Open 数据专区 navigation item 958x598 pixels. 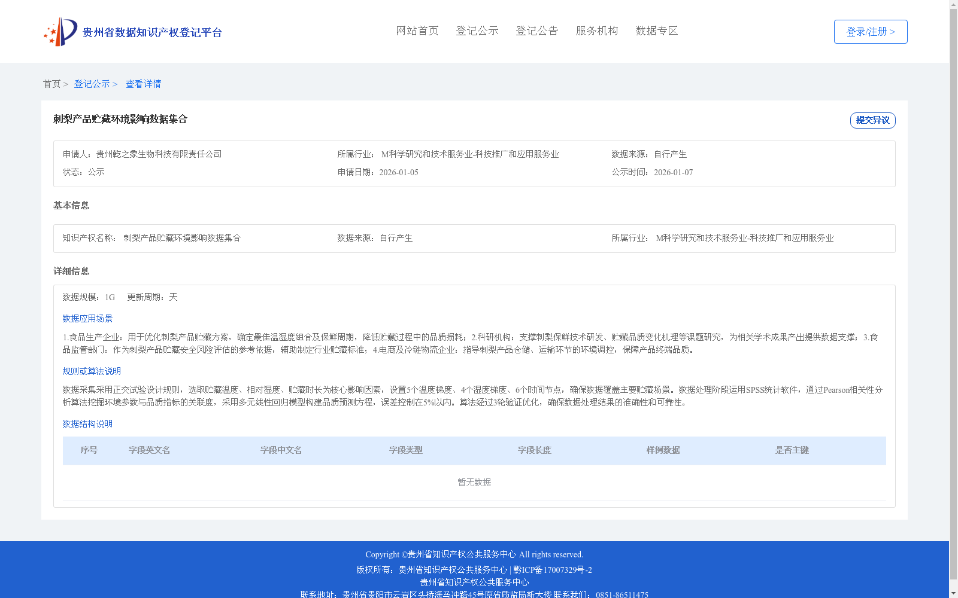tap(657, 30)
